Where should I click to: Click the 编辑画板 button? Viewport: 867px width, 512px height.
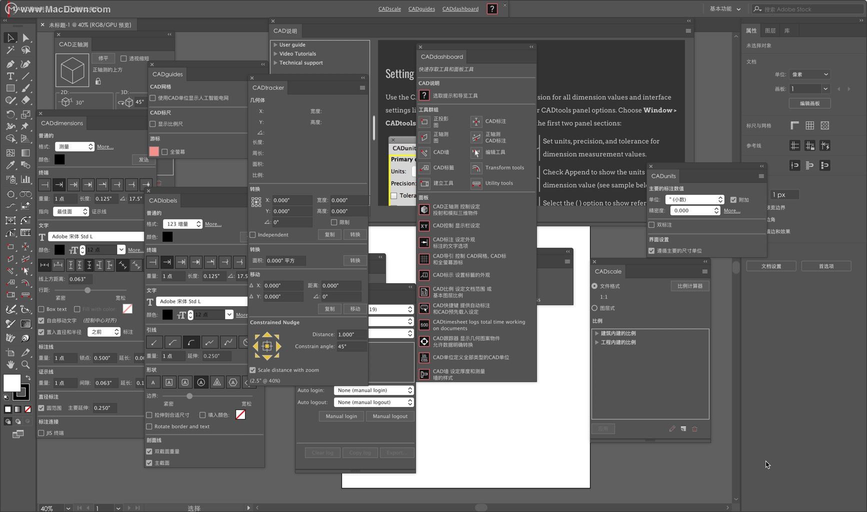tap(809, 103)
